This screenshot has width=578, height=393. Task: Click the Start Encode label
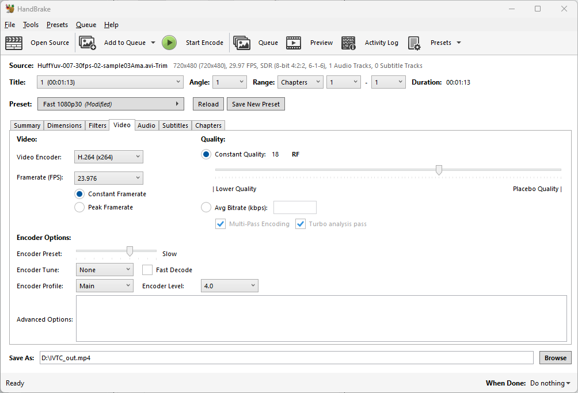pos(204,43)
